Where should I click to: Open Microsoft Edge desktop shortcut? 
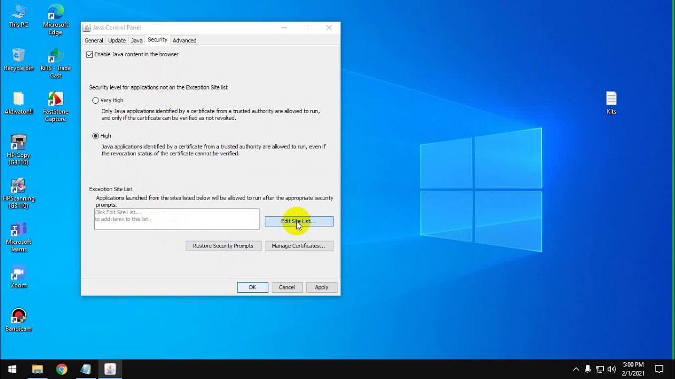[55, 19]
